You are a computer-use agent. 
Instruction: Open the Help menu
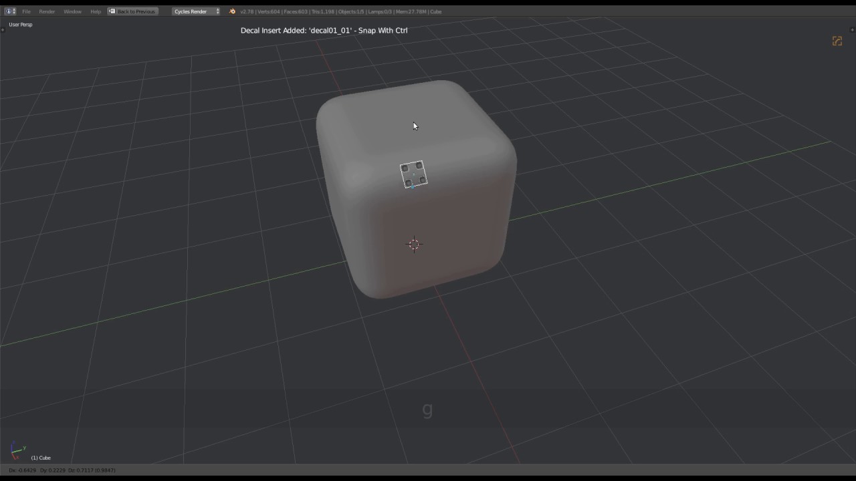(96, 11)
